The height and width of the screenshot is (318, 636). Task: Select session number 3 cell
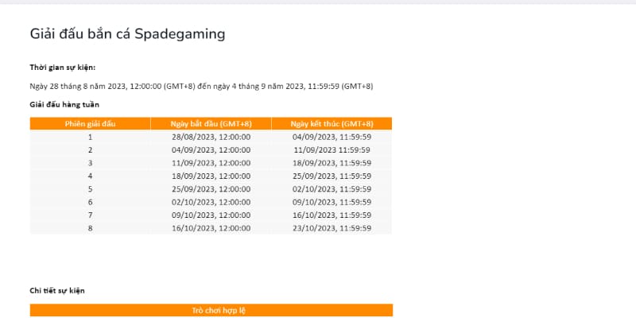click(x=90, y=163)
